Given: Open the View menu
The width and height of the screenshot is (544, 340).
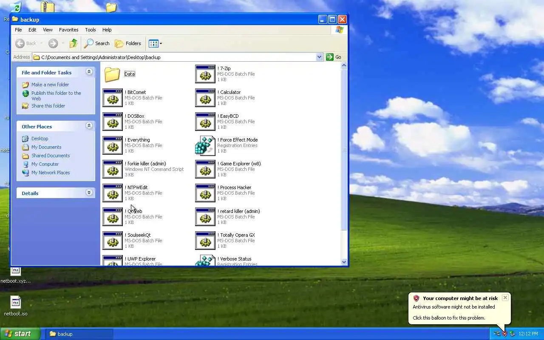Looking at the screenshot, I should [48, 30].
